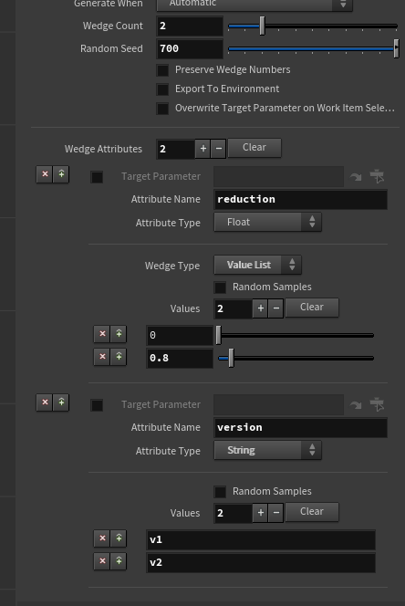Screen dimensions: 405x606
Task: Click the insert-before arrow icon for the reduction attribute
Action: point(61,174)
